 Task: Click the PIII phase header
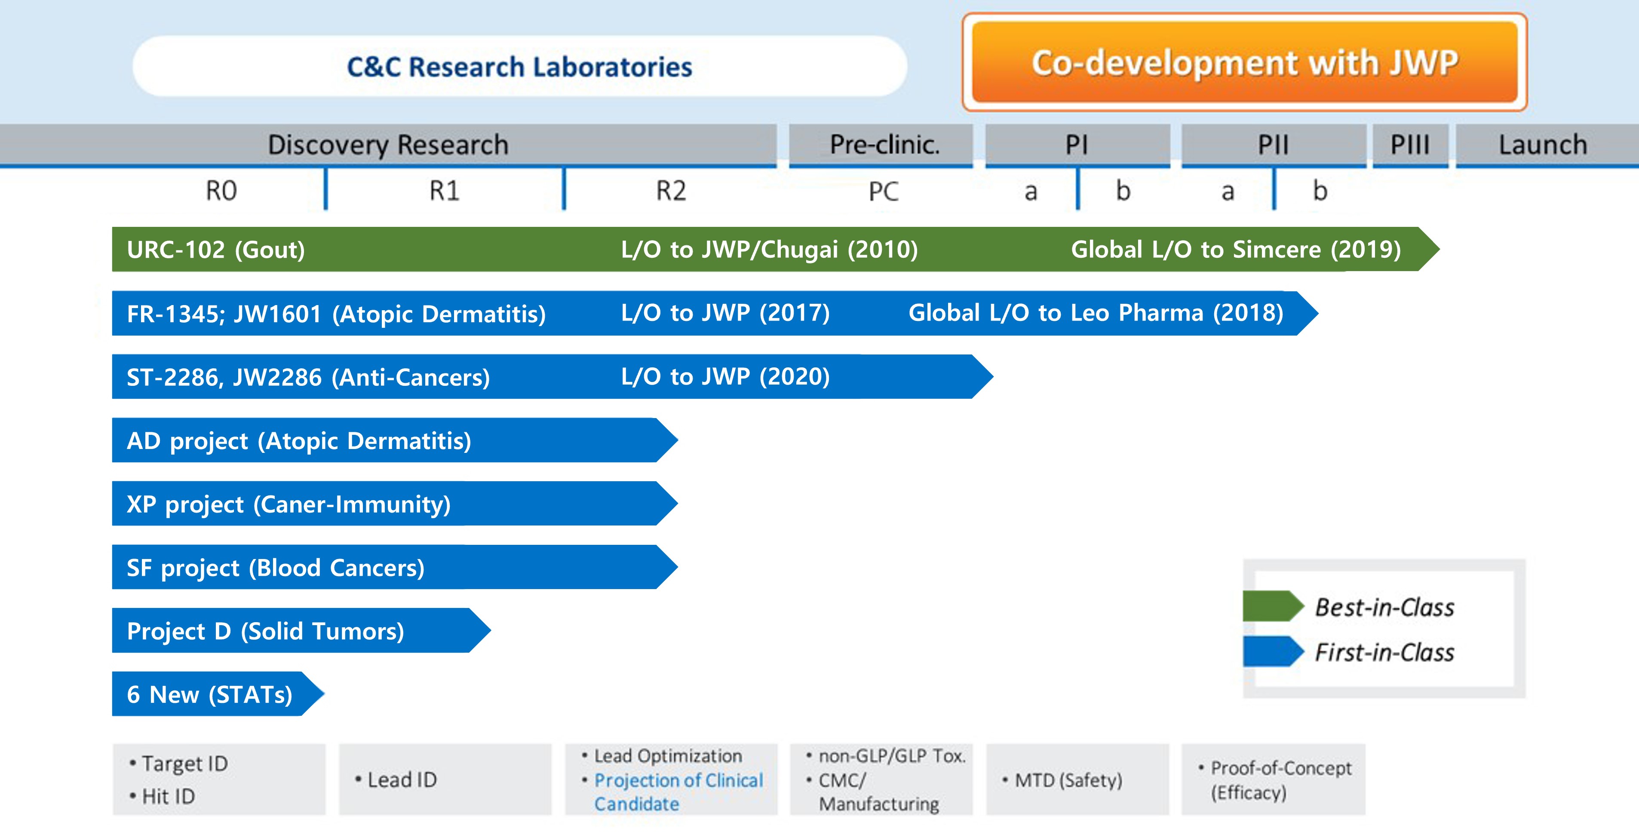click(1410, 145)
